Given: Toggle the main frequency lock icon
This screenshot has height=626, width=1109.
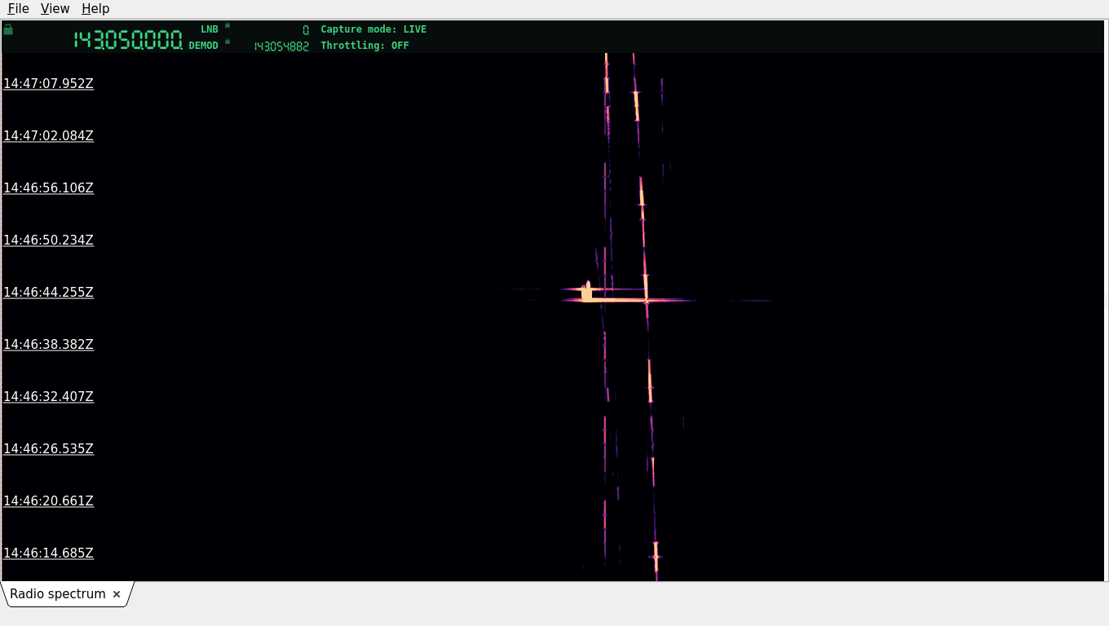Looking at the screenshot, I should pos(8,29).
